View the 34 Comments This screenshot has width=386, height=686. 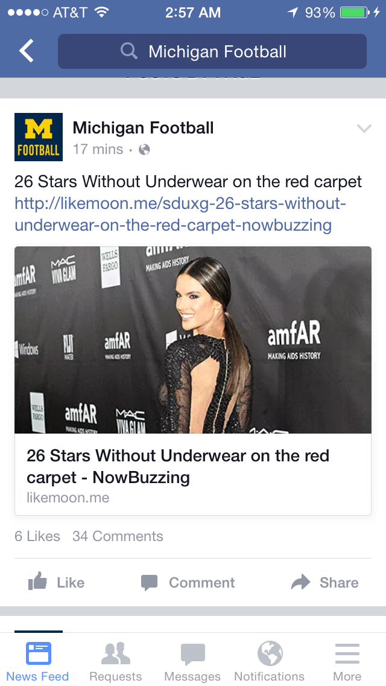point(118,536)
